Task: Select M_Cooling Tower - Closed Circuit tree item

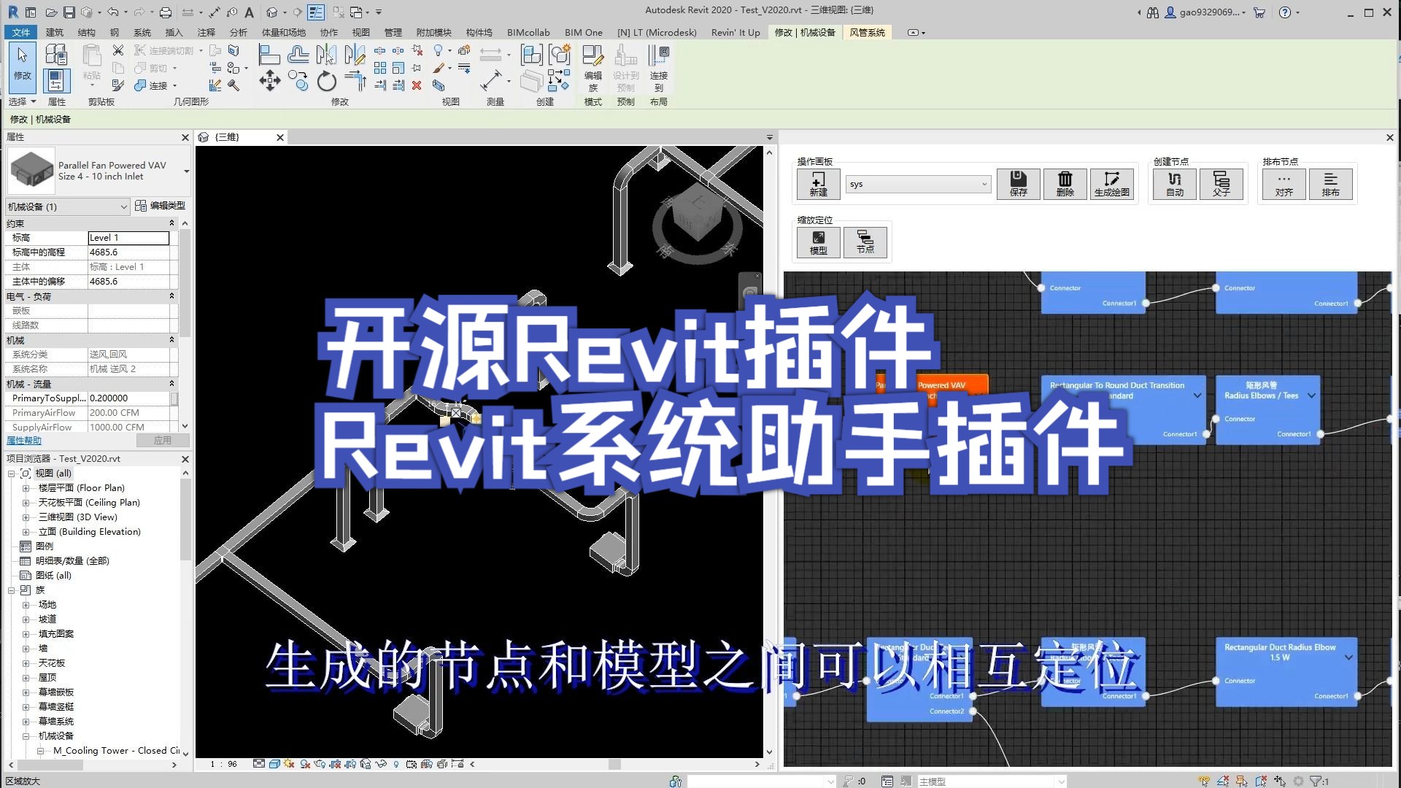Action: (115, 750)
